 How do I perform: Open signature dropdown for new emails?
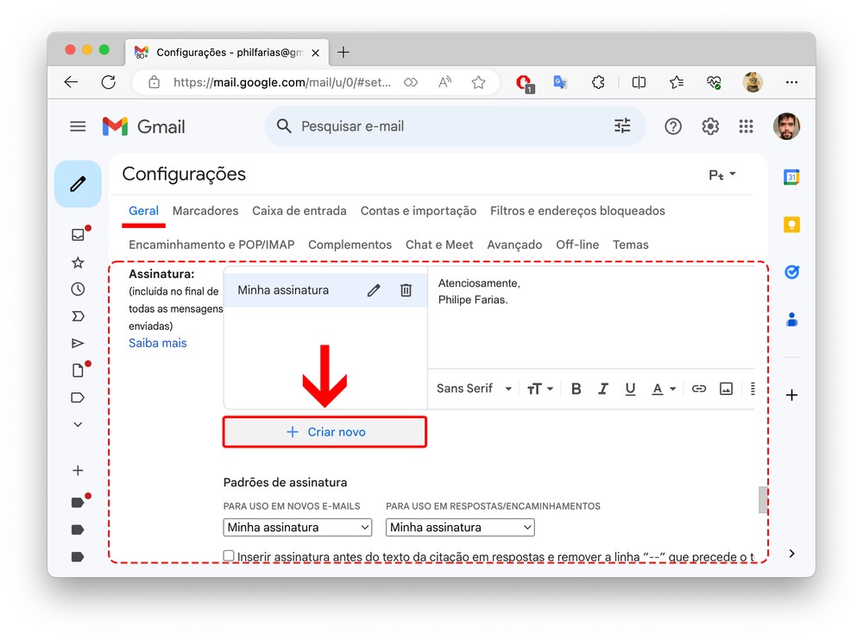click(297, 528)
